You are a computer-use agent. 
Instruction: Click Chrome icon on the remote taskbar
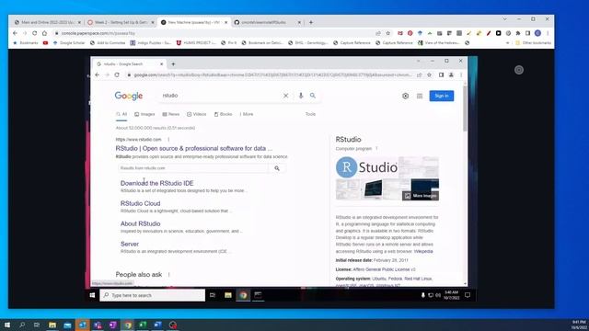[243, 295]
